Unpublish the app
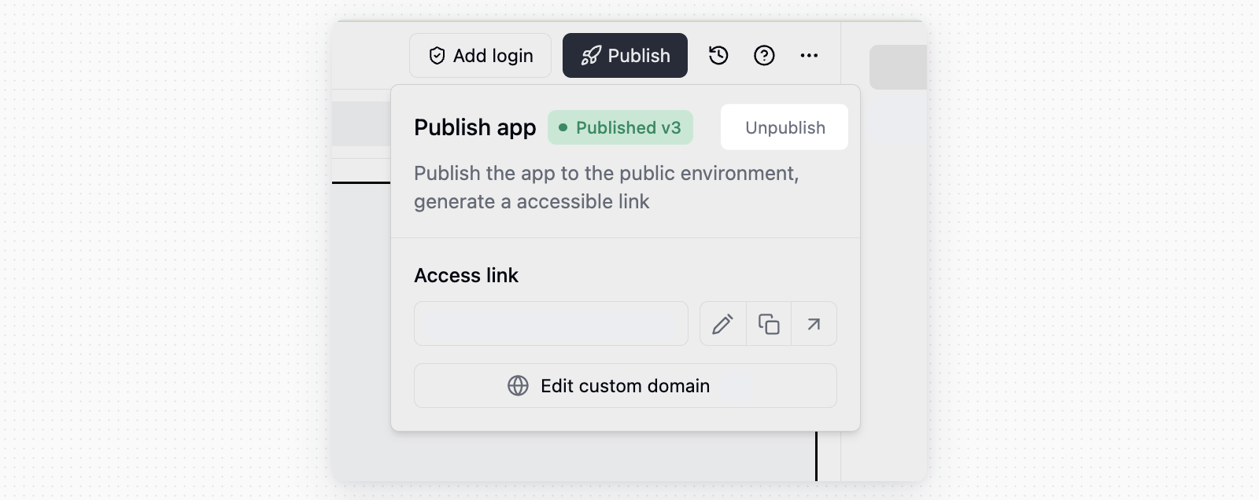 [785, 127]
